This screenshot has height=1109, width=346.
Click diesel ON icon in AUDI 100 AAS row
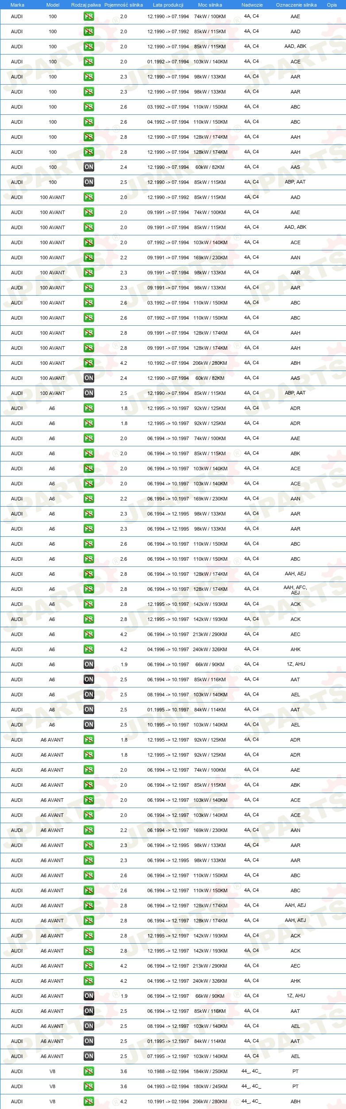88,167
